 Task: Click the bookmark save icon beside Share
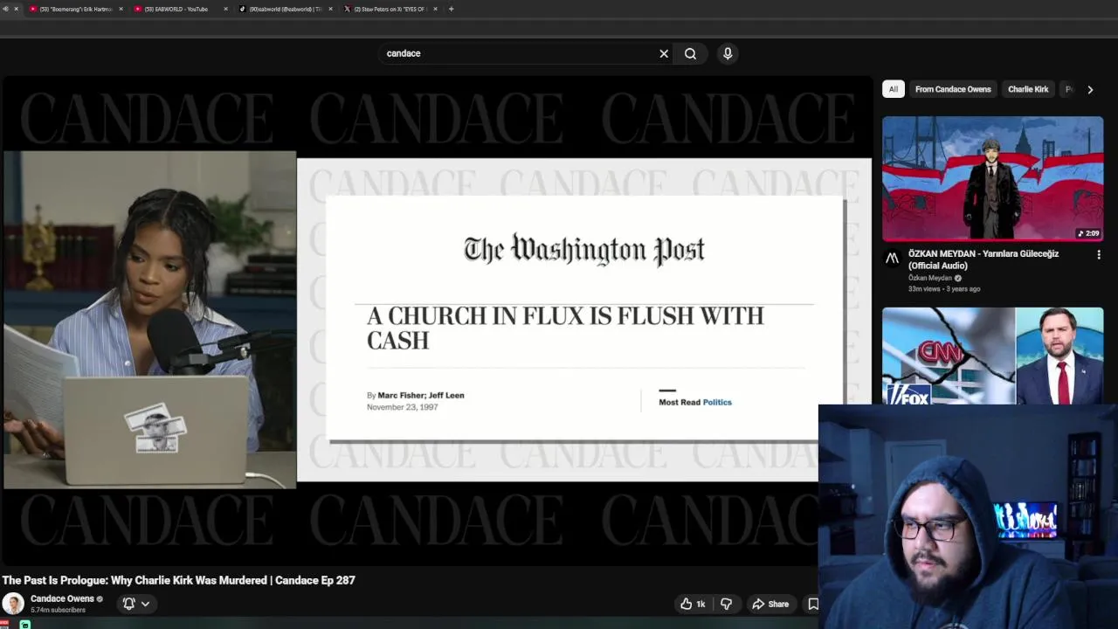812,604
